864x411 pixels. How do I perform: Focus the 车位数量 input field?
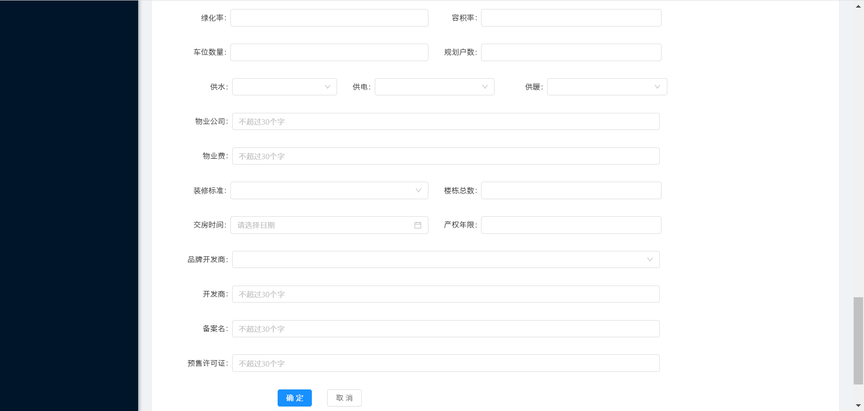coord(329,52)
